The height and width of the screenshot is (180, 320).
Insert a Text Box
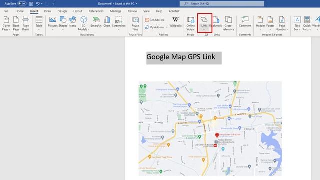[x=297, y=23]
